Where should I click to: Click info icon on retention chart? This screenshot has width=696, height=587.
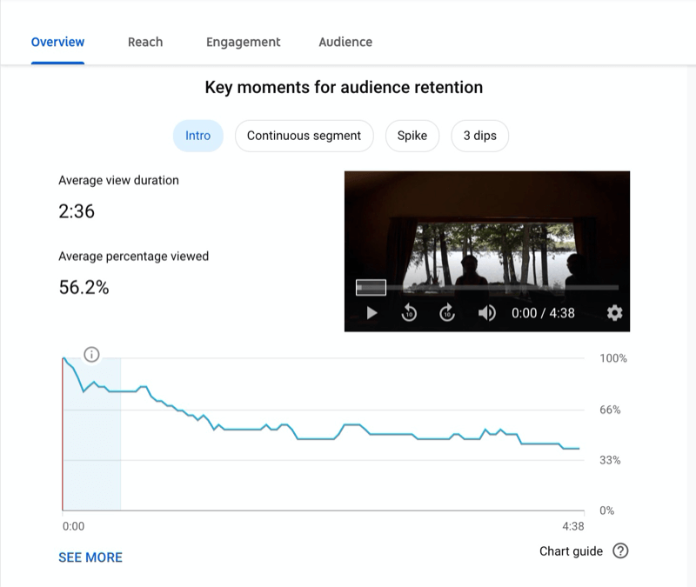pyautogui.click(x=91, y=355)
